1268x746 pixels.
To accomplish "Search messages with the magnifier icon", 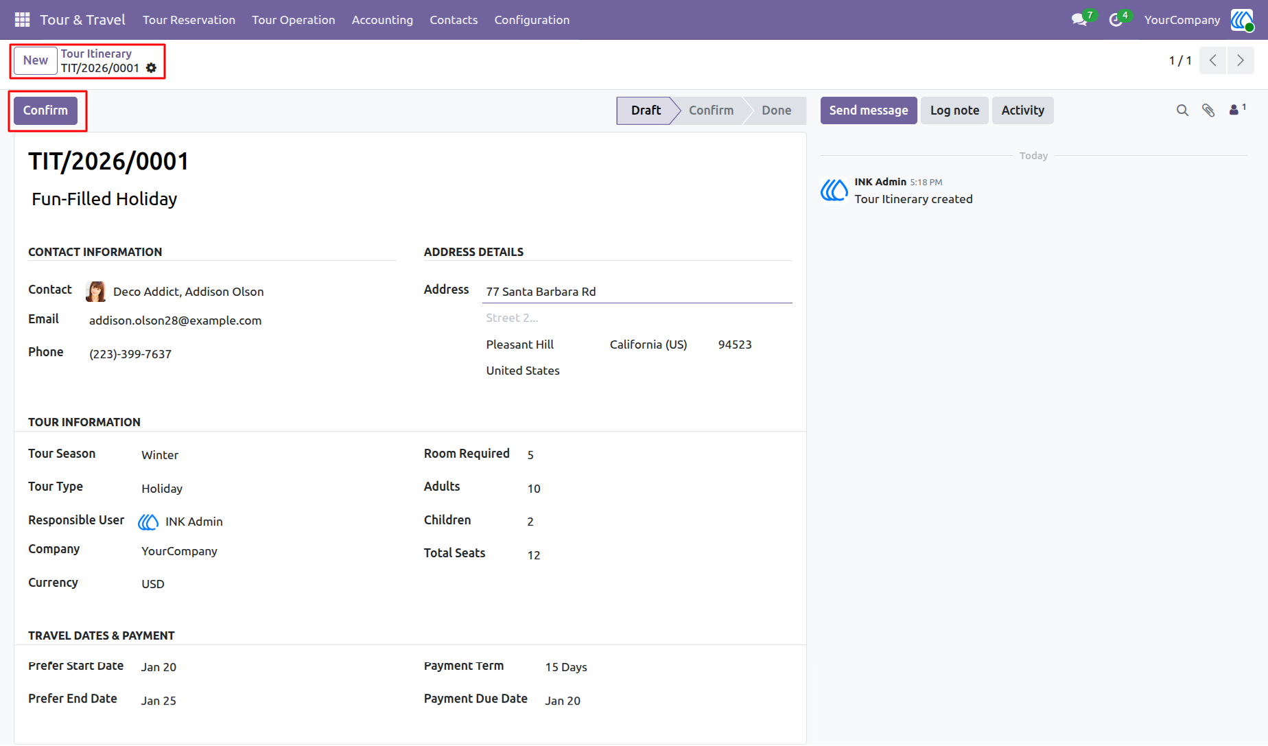I will coord(1182,110).
